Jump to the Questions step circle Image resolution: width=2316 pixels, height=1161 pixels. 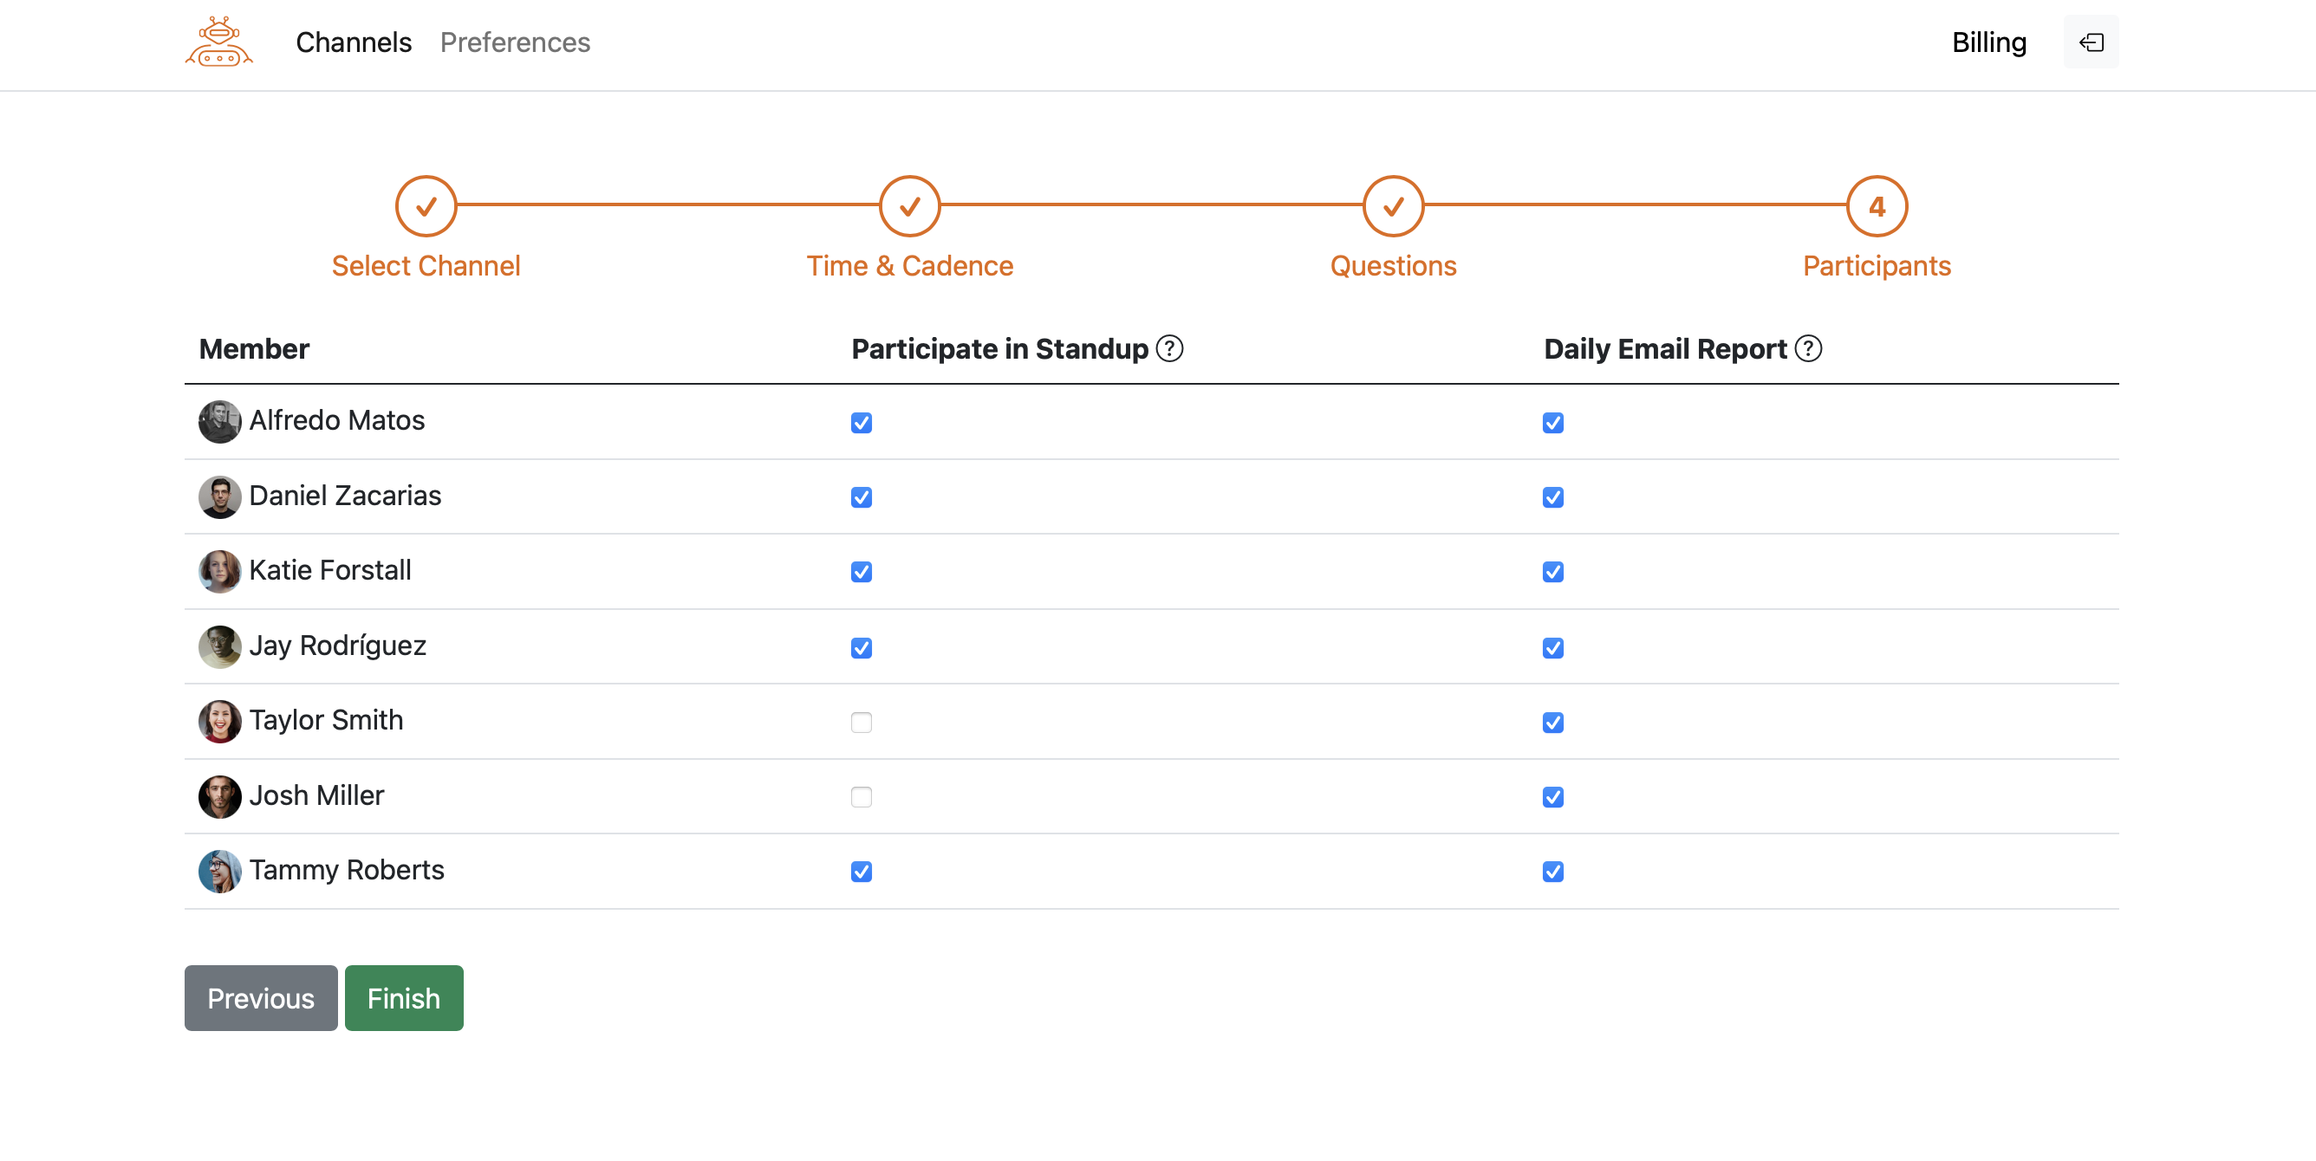pyautogui.click(x=1393, y=207)
